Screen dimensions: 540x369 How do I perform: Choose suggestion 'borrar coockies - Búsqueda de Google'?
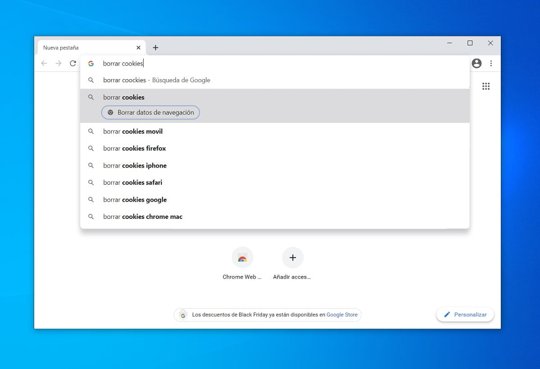(x=275, y=80)
